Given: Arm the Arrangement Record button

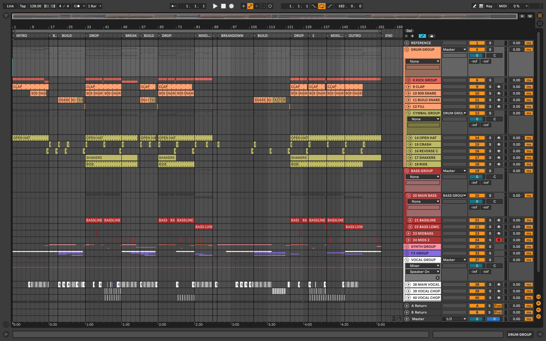Looking at the screenshot, I should (x=231, y=6).
